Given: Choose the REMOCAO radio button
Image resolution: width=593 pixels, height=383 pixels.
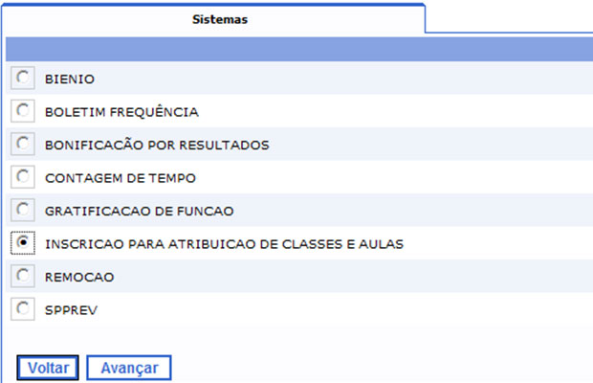Looking at the screenshot, I should point(21,276).
